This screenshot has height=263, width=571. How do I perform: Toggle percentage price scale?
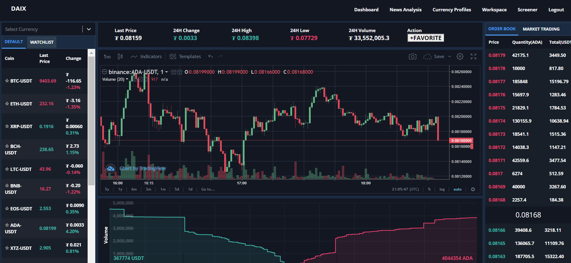pyautogui.click(x=429, y=189)
